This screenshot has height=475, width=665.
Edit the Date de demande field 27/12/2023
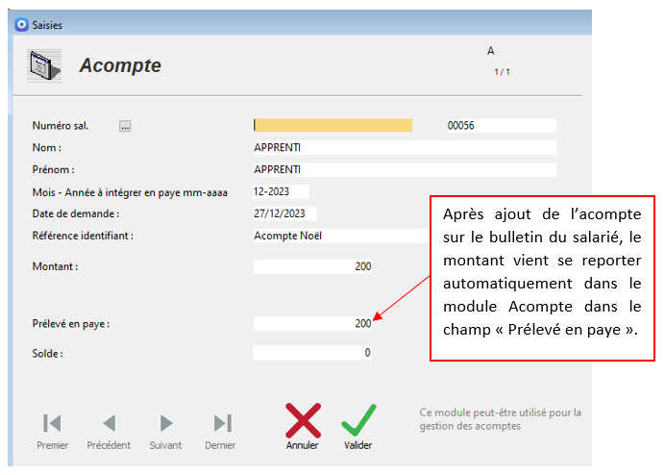tap(284, 213)
